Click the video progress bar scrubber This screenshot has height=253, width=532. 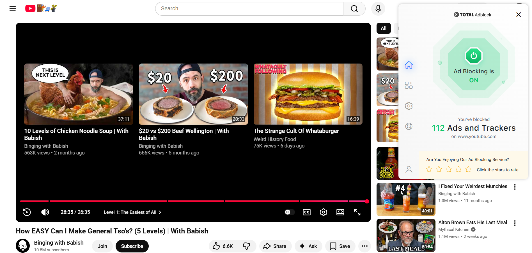click(x=367, y=201)
